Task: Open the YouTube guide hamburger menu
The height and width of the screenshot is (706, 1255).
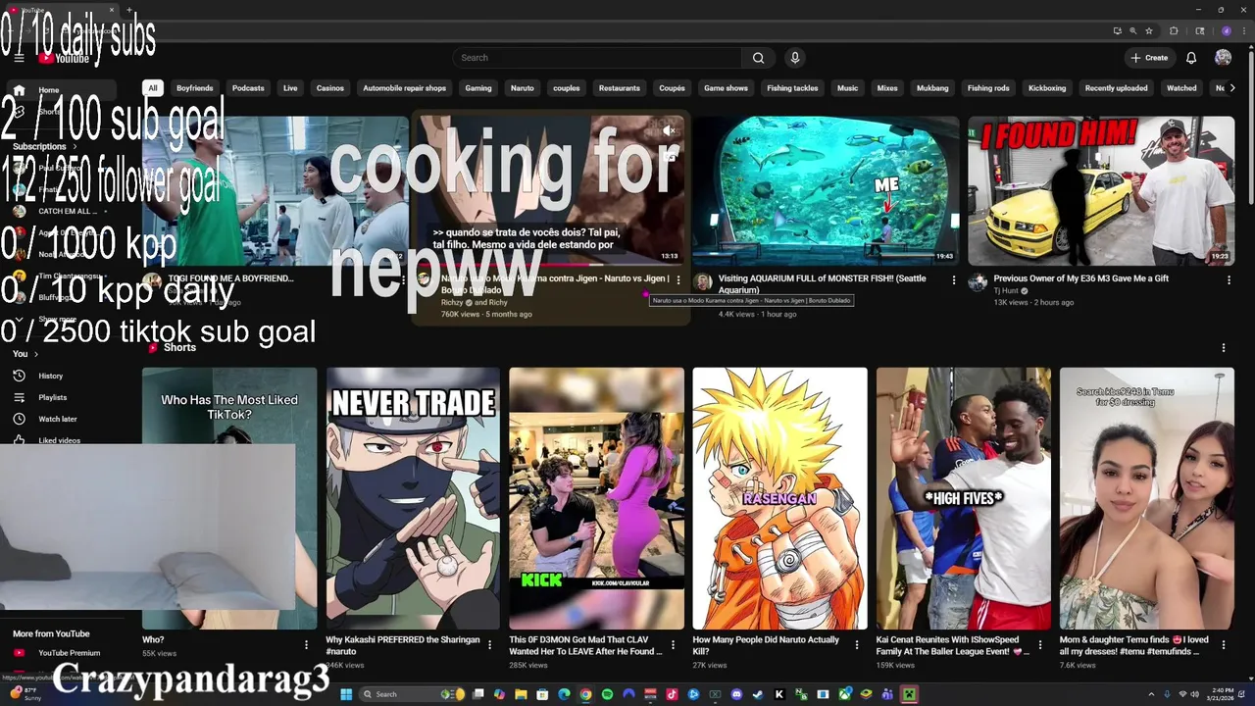Action: click(19, 58)
